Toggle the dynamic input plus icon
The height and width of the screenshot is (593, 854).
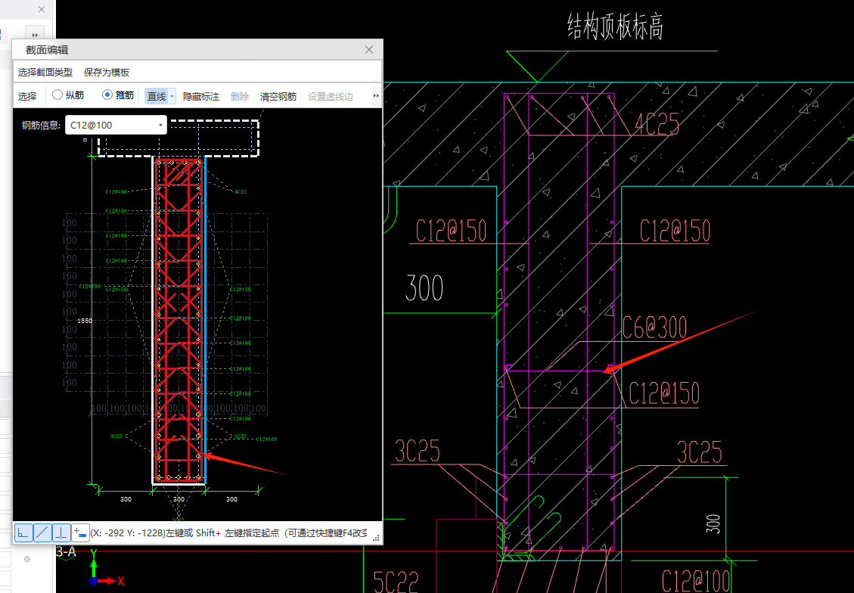(80, 532)
